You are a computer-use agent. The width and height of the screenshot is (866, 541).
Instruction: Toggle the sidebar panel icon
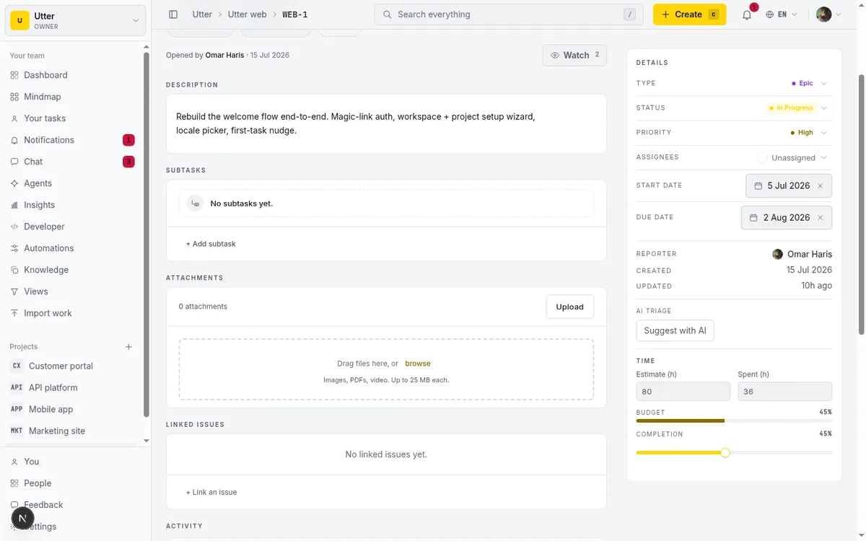(173, 14)
